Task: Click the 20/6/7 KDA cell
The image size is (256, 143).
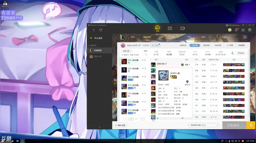Action: click(214, 76)
